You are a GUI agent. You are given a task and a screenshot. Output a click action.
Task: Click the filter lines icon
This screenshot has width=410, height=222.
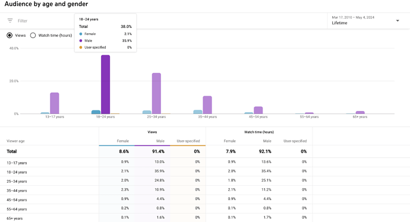(x=10, y=21)
